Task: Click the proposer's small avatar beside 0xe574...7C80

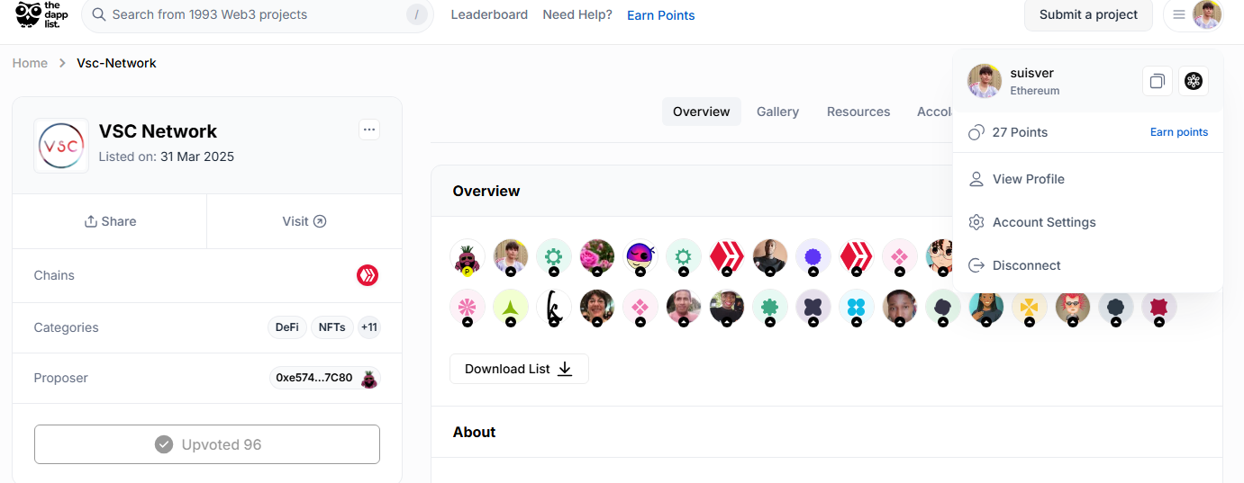Action: click(x=369, y=378)
